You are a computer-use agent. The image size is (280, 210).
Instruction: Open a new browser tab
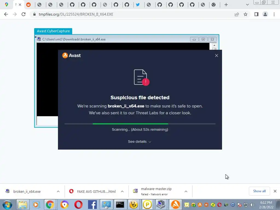click(226, 5)
